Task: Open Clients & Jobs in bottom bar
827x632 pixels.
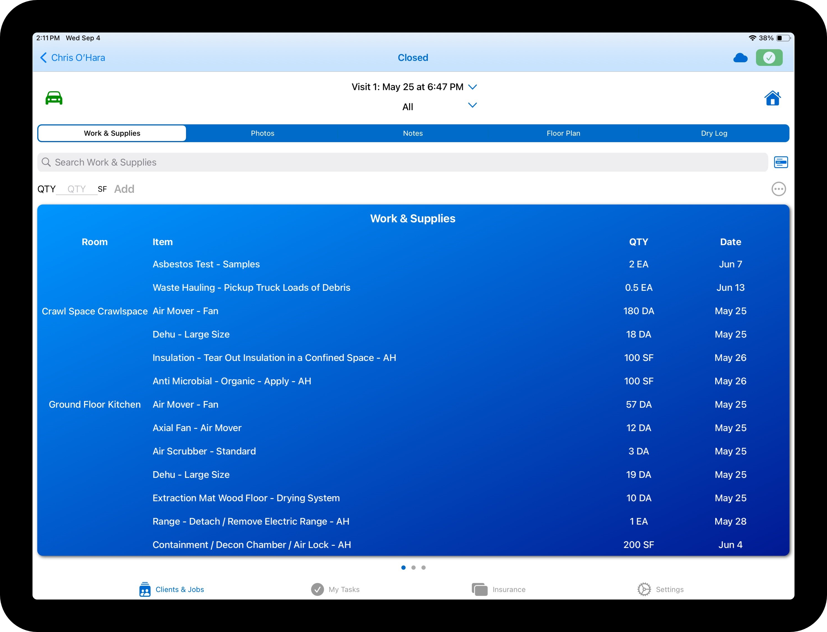Action: (171, 590)
